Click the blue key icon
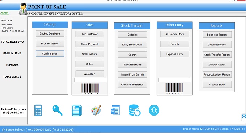 57,110
